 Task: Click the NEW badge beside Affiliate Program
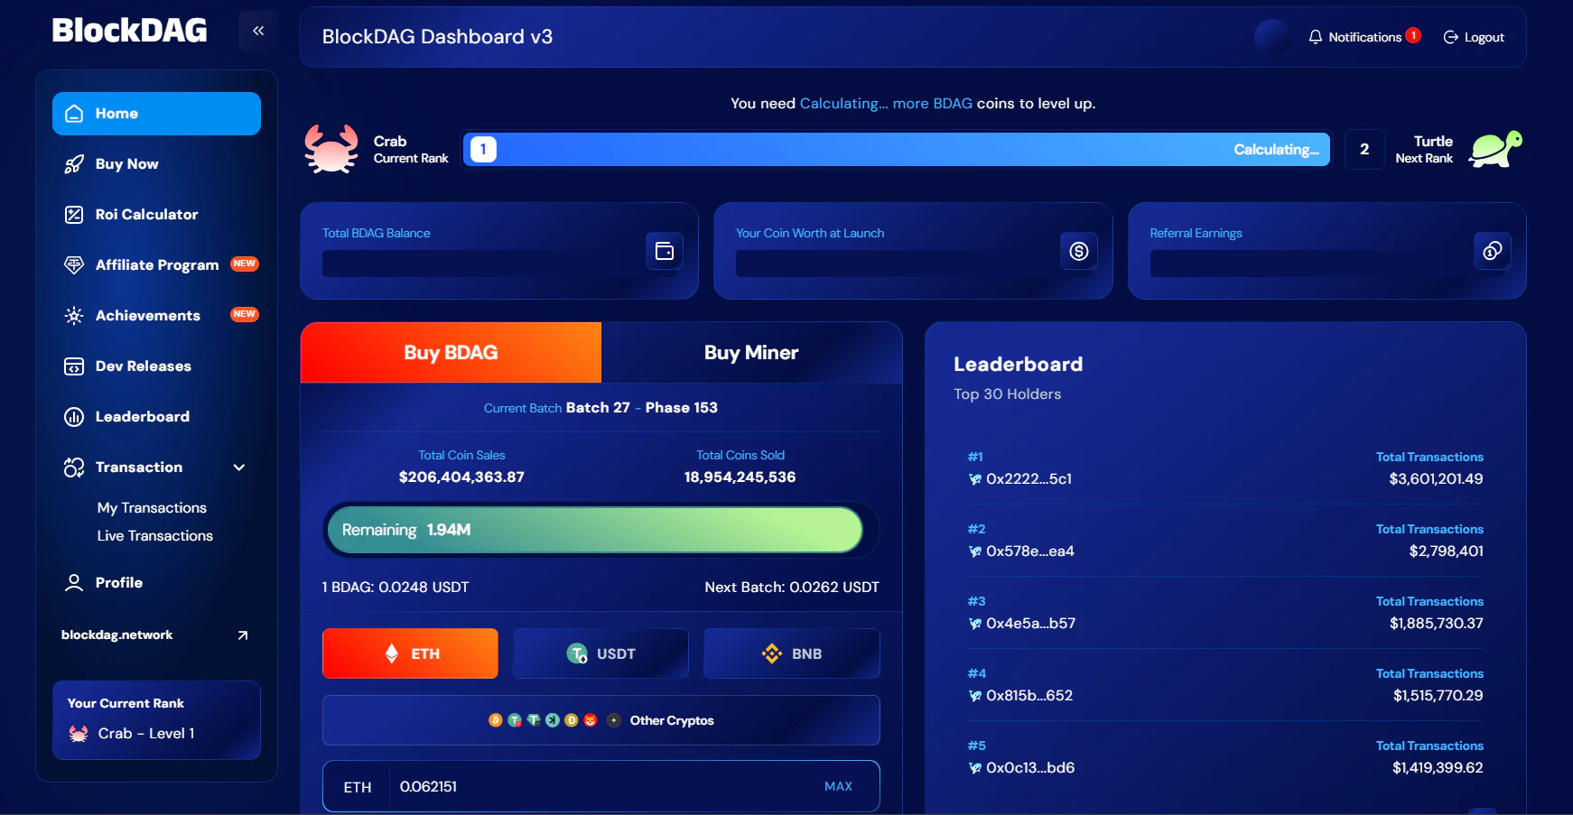[245, 264]
